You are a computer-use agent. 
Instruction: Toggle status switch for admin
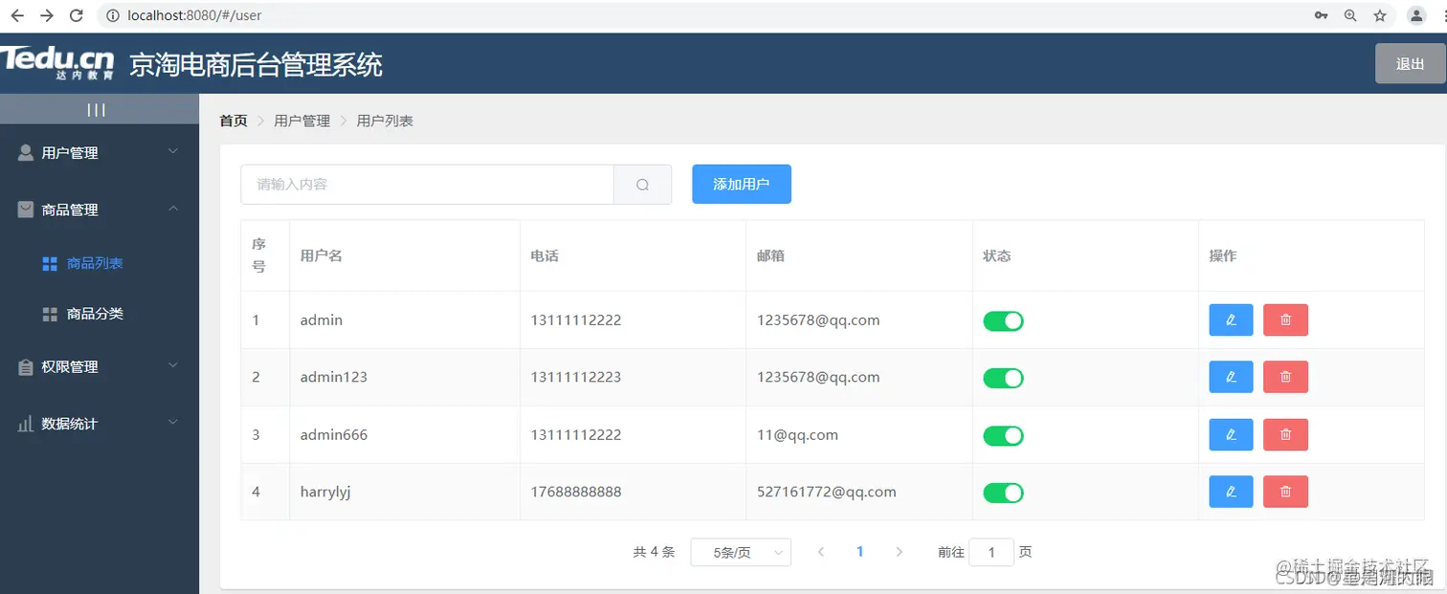click(1003, 321)
